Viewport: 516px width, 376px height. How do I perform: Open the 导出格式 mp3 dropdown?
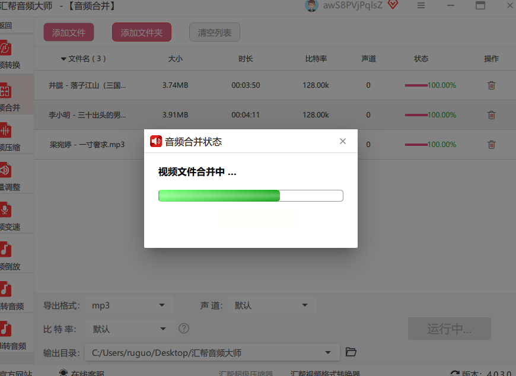(x=129, y=305)
